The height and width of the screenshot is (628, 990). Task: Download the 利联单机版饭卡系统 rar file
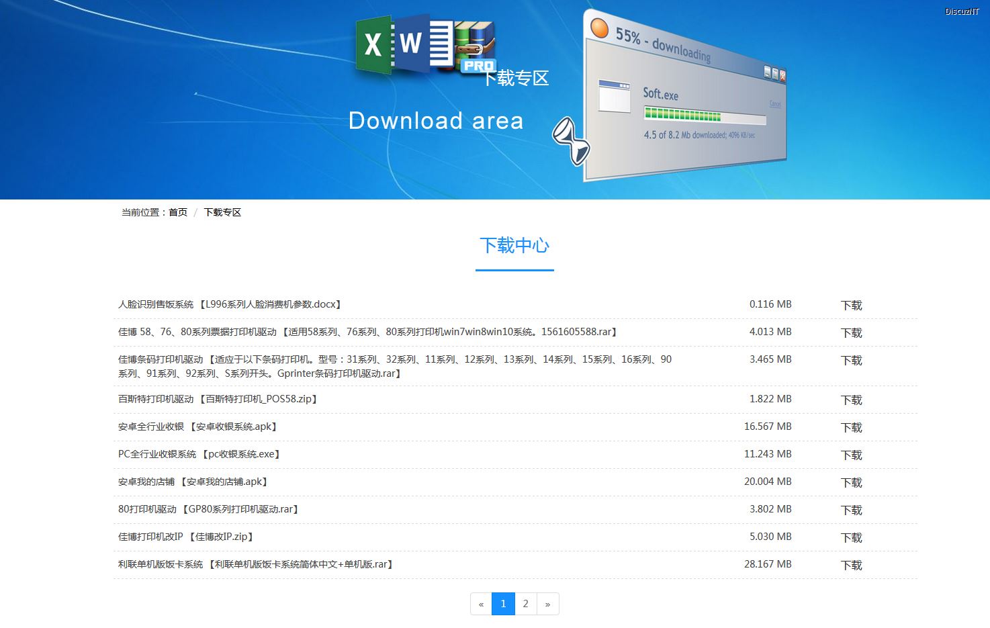click(x=851, y=565)
